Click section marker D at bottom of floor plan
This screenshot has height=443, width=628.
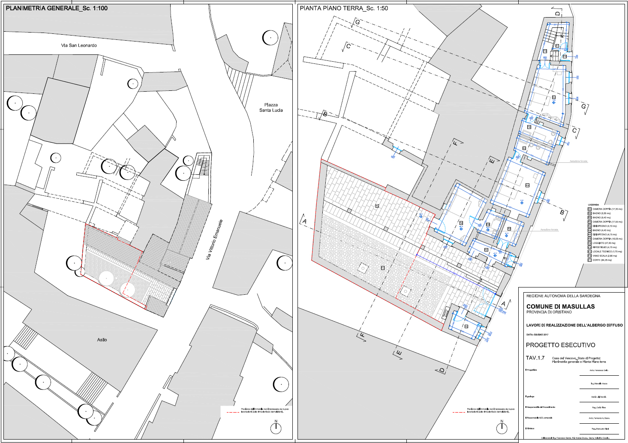442,370
